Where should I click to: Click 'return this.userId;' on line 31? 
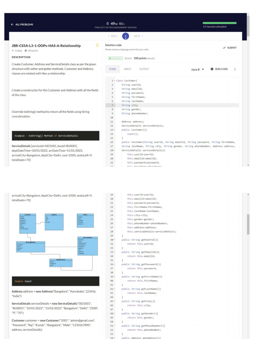[x=140, y=244]
